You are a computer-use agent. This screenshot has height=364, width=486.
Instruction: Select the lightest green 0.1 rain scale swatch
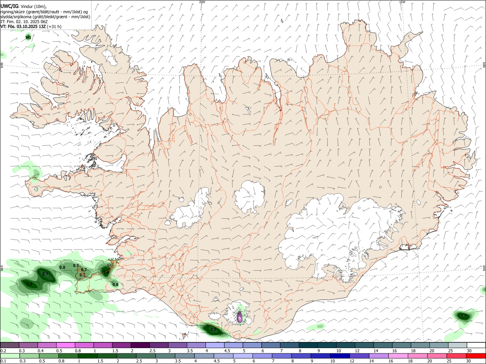click(x=10, y=356)
